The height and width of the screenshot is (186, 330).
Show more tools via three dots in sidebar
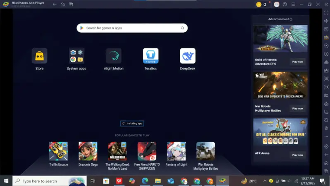click(x=326, y=137)
